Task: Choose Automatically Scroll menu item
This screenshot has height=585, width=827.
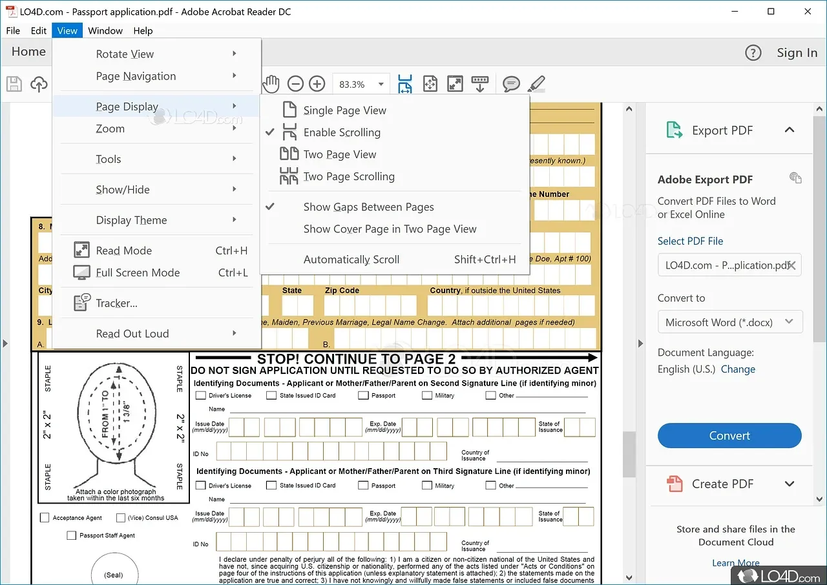Action: click(x=395, y=260)
